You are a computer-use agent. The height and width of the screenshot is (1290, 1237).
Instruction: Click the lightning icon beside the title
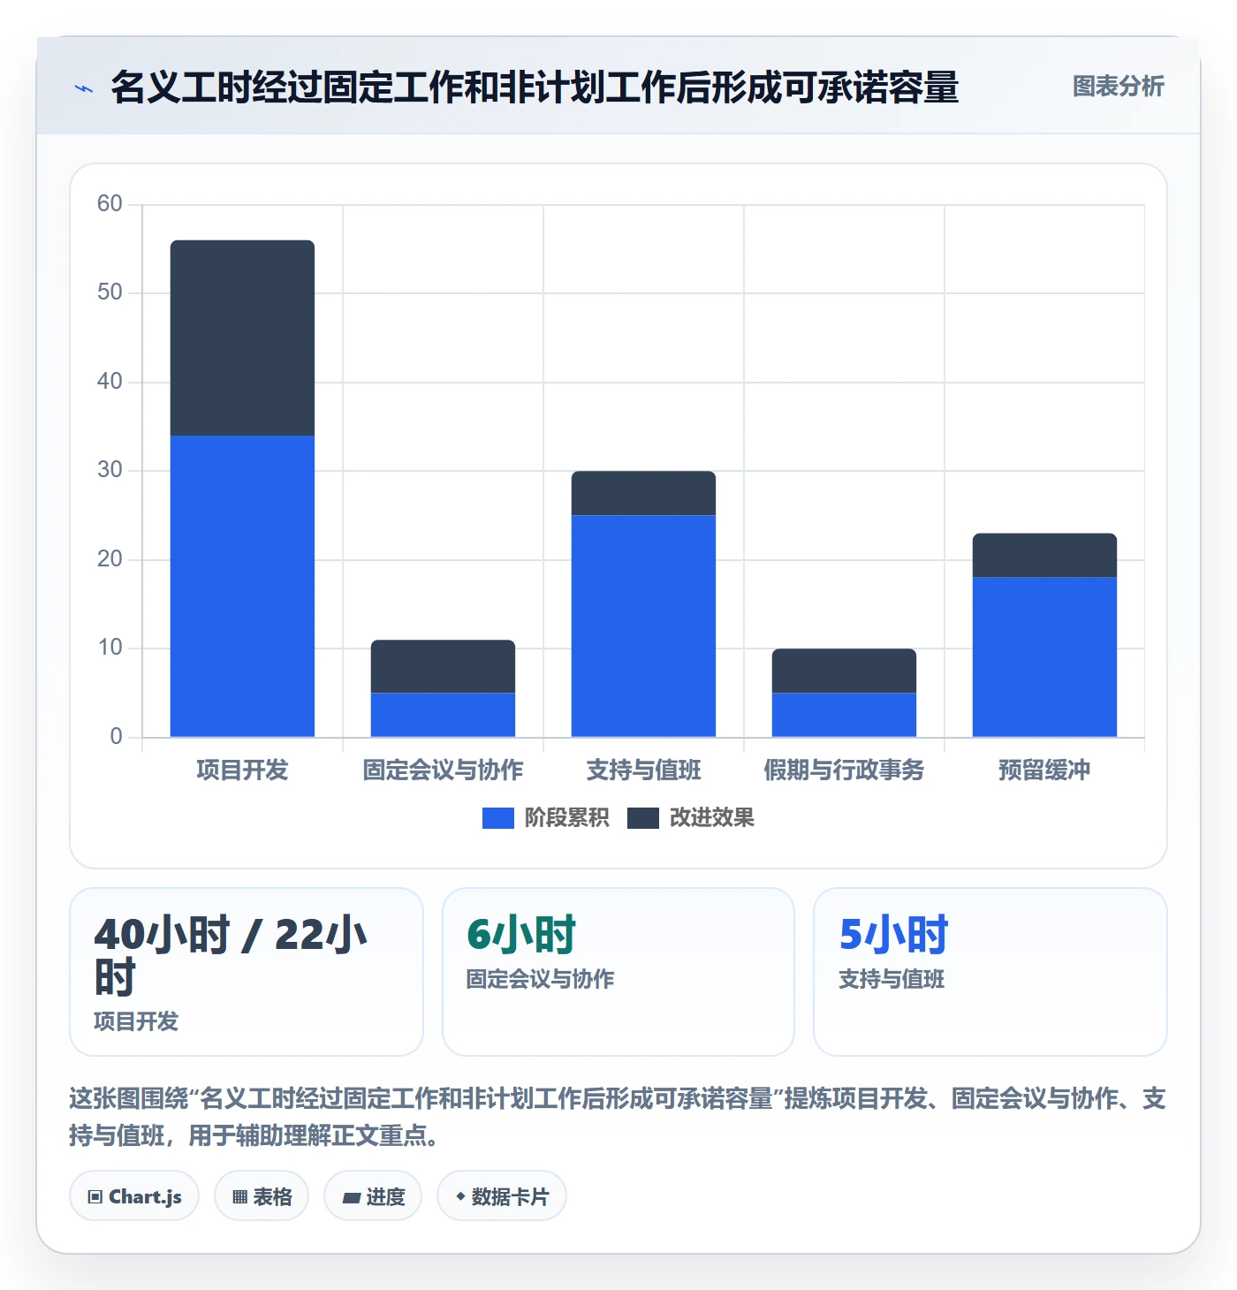(84, 88)
